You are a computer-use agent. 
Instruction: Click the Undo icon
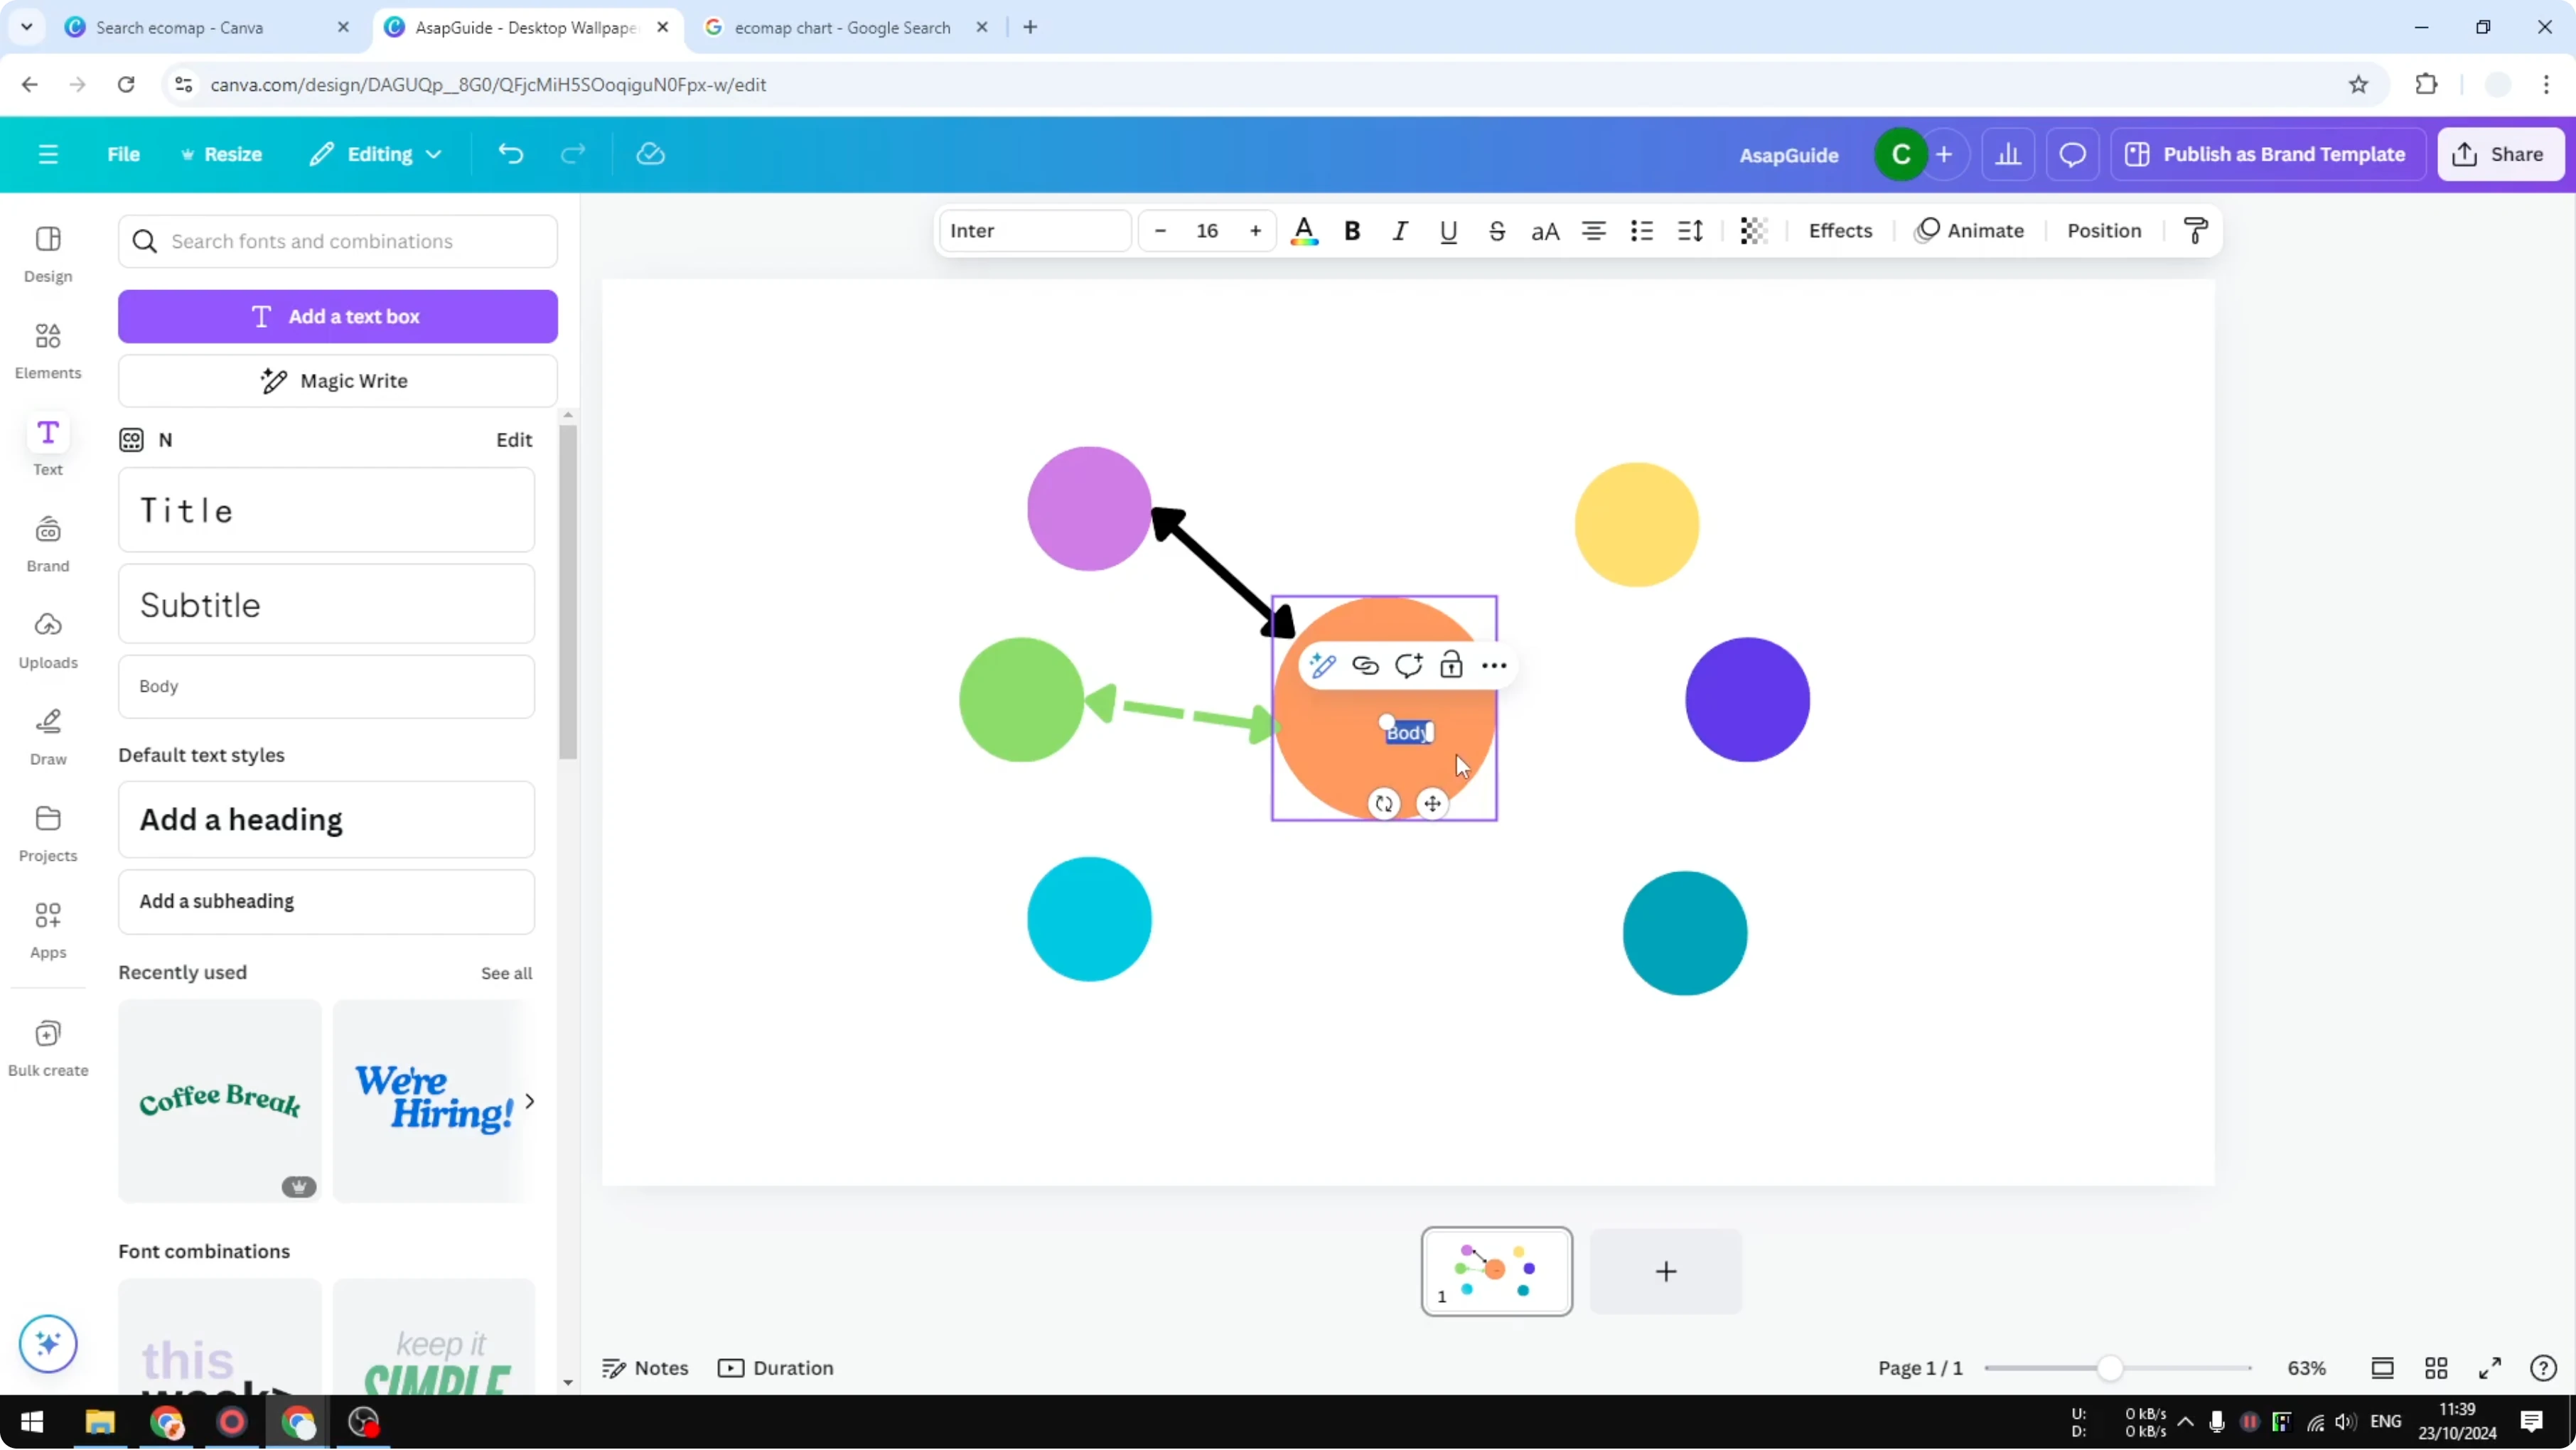(x=510, y=153)
